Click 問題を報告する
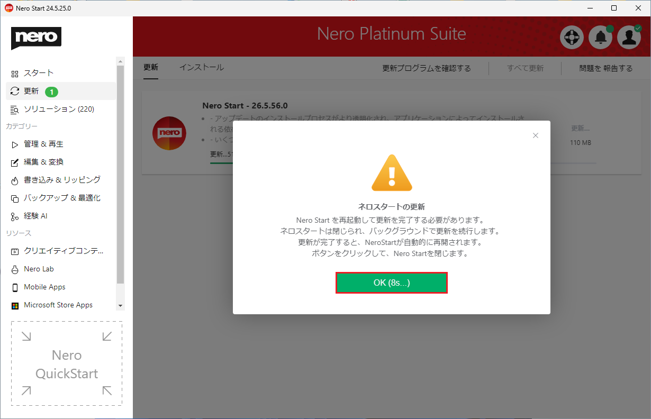 [x=606, y=68]
